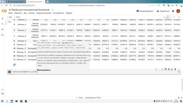Run the pd.melt code cell

(9, 72)
